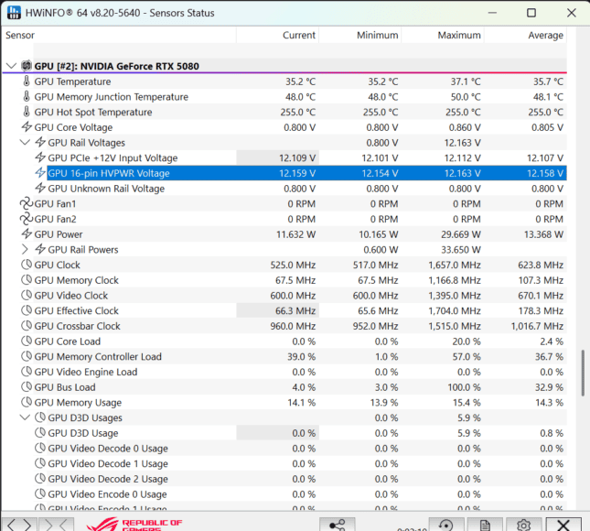This screenshot has height=531, width=590.
Task: Select the GPU Video Decode 2 Usage row
Action: tap(300, 479)
